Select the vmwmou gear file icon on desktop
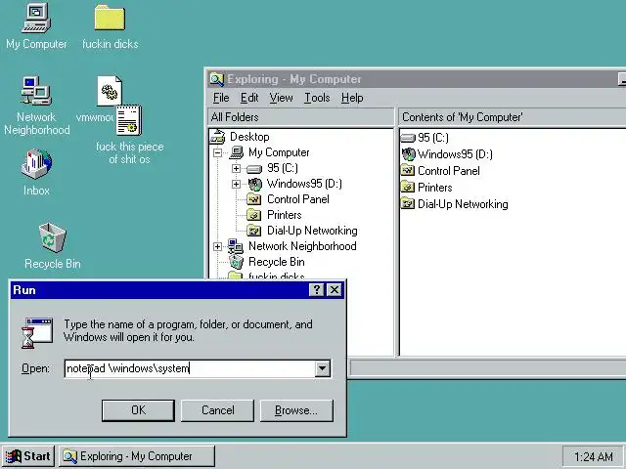 pyautogui.click(x=109, y=91)
